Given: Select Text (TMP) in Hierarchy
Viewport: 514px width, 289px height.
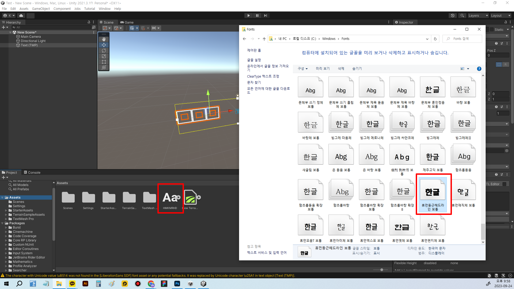Looking at the screenshot, I should click(x=29, y=45).
